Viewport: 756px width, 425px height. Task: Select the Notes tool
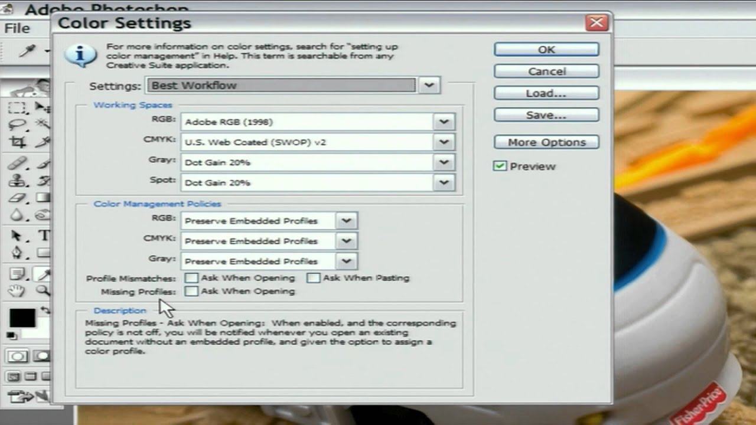[17, 273]
